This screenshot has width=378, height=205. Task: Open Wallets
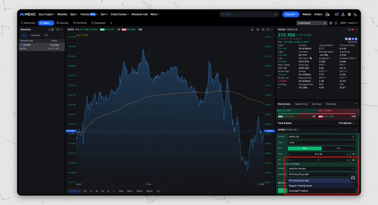click(307, 14)
